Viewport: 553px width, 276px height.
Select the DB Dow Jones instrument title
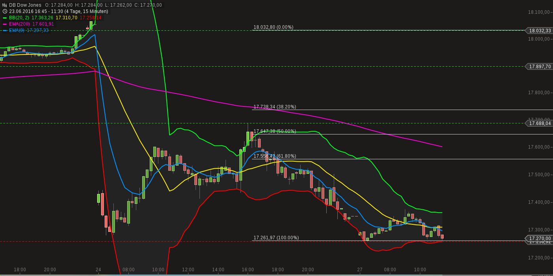[x=25, y=5]
